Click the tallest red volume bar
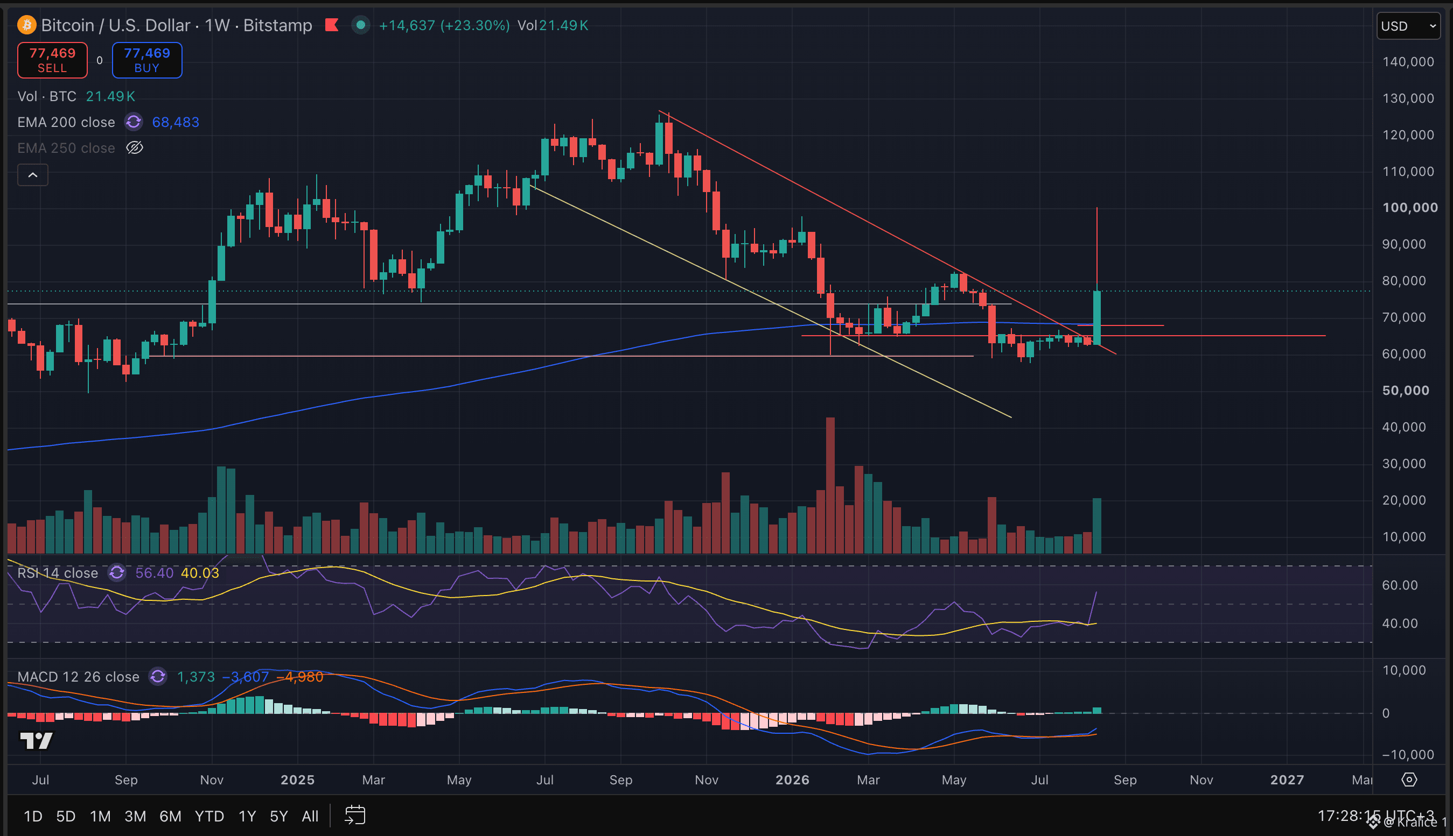 (830, 485)
